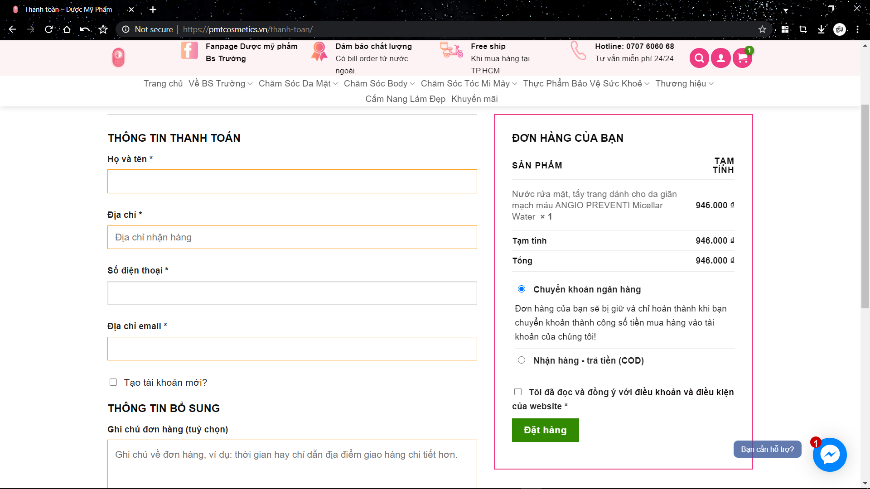Check the Tạo tài khoản mới box
Viewport: 870px width, 489px height.
tap(113, 382)
